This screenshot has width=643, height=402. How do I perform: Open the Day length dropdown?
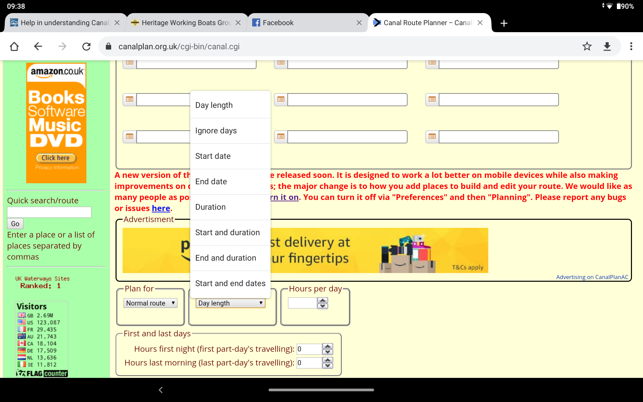coord(230,303)
